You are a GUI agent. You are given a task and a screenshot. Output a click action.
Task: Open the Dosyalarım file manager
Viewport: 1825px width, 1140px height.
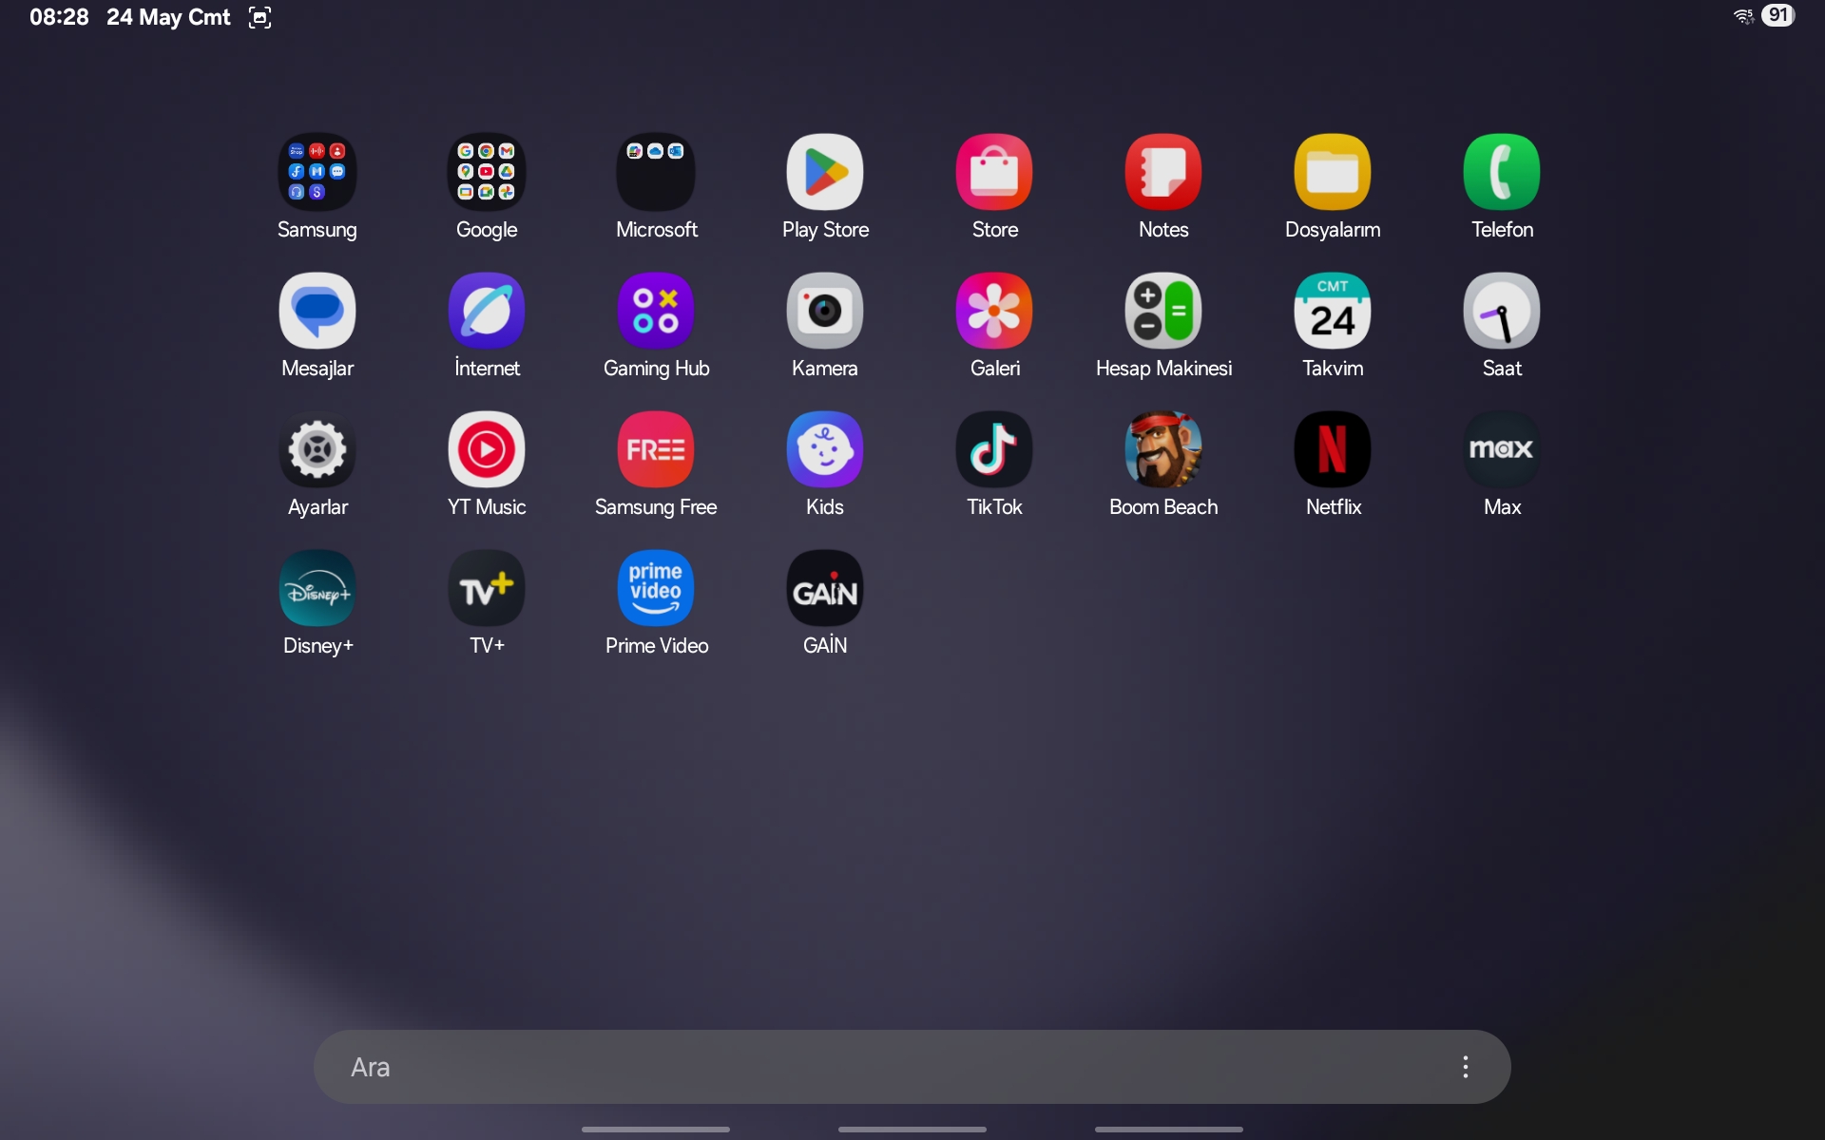coord(1333,172)
